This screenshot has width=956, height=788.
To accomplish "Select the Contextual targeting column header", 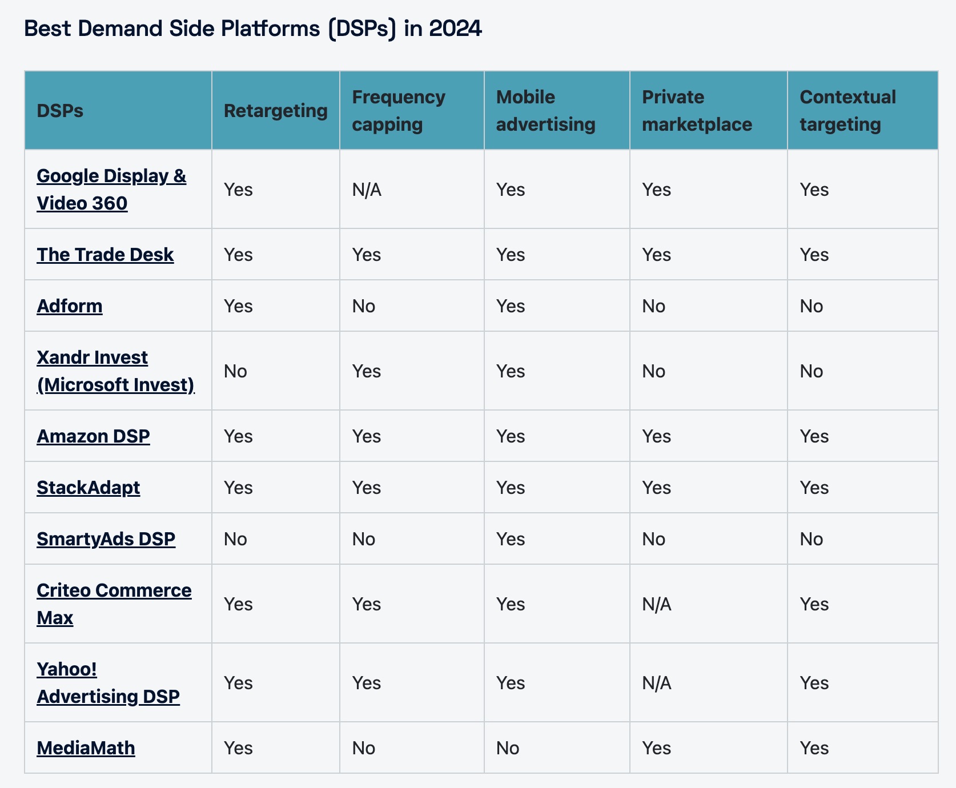I will 862,111.
